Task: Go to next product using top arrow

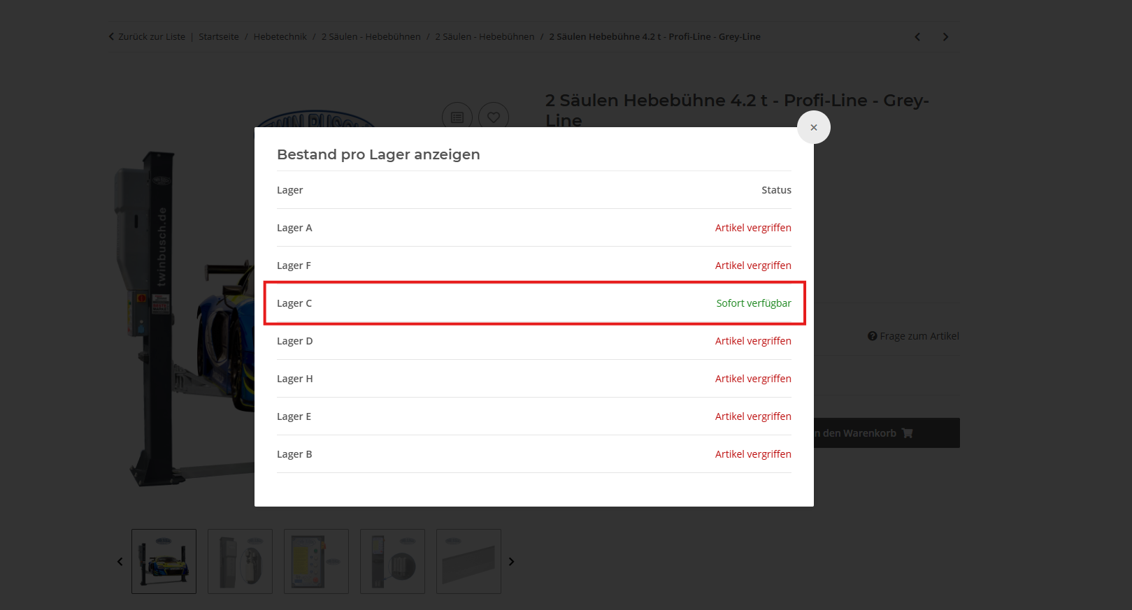Action: [945, 37]
